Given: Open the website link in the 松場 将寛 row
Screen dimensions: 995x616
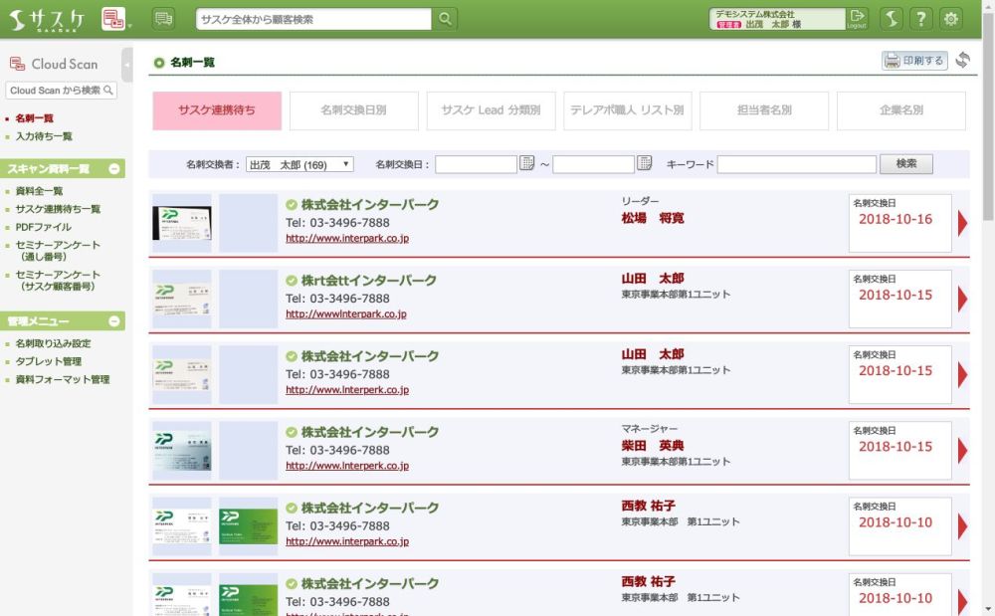Looking at the screenshot, I should 347,239.
